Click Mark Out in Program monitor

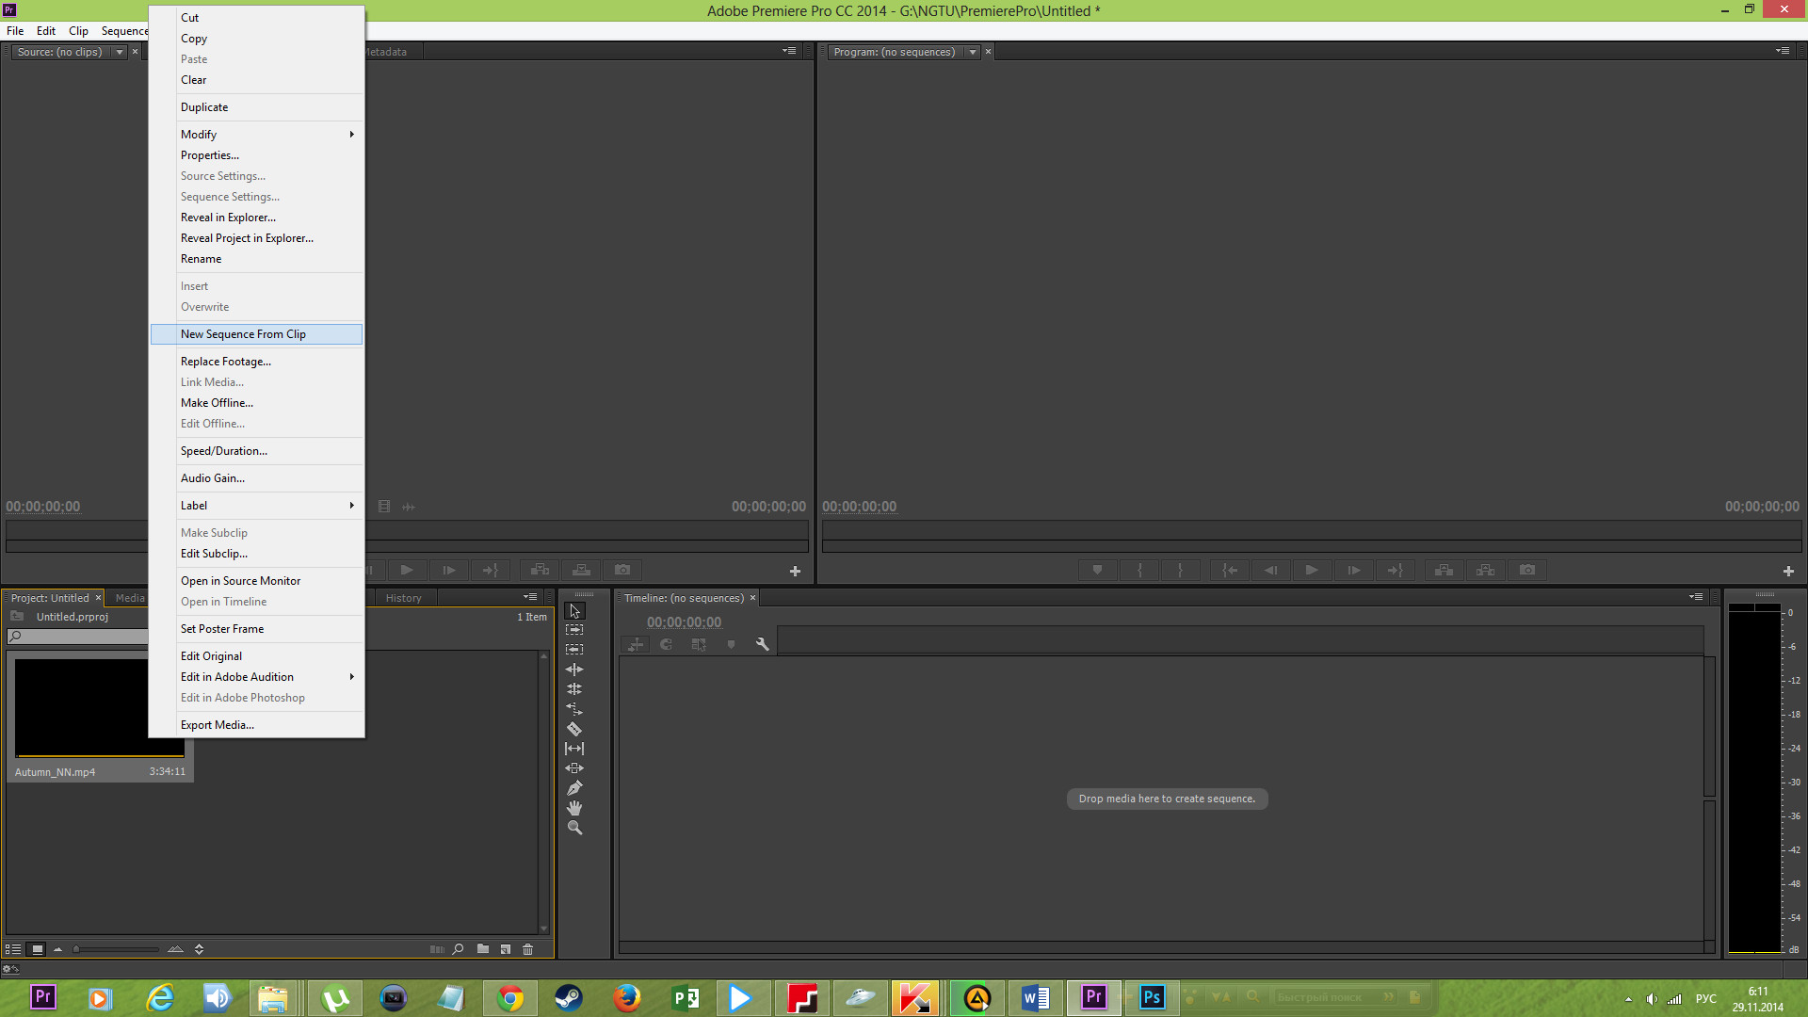coord(1180,570)
